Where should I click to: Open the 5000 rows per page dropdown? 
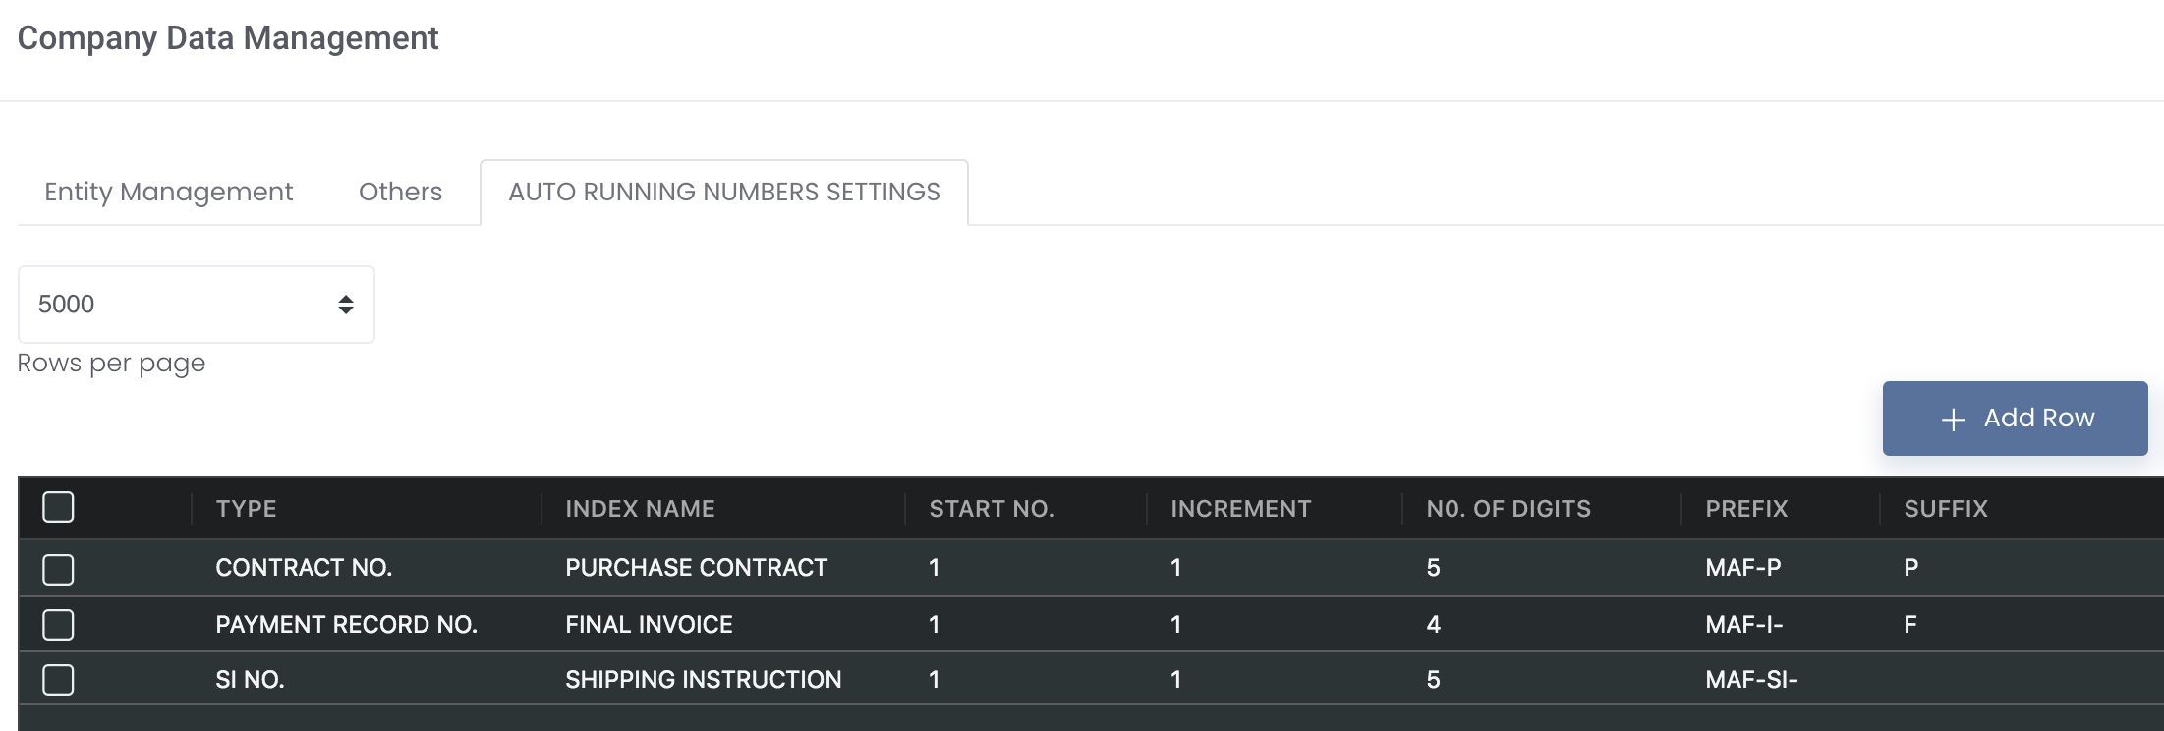[x=197, y=305]
